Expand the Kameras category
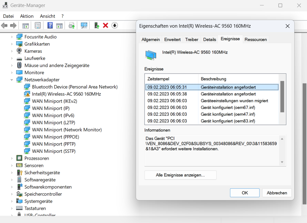Viewport: 307px width, 223px height. tap(12, 51)
